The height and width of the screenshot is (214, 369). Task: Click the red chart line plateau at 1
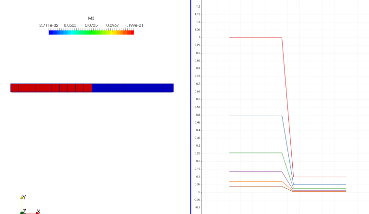pyautogui.click(x=255, y=38)
